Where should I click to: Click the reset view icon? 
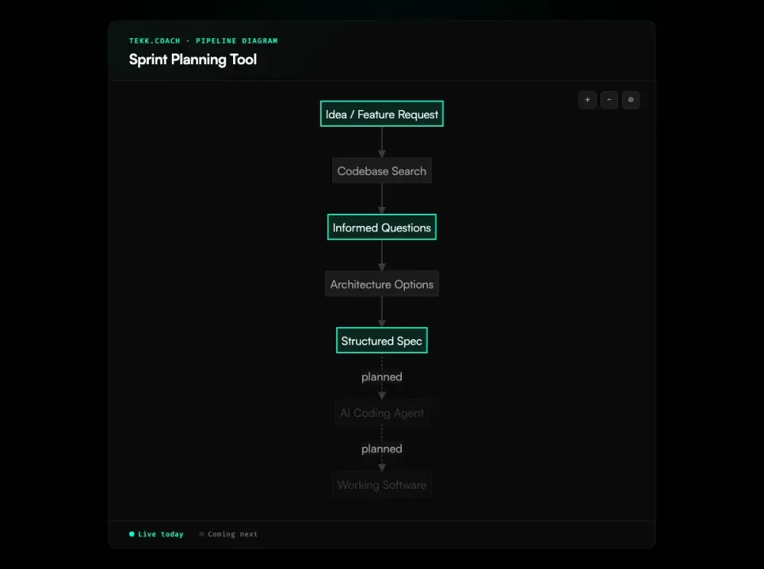coord(630,100)
